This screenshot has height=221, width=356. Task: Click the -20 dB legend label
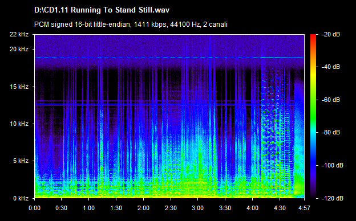coord(331,34)
